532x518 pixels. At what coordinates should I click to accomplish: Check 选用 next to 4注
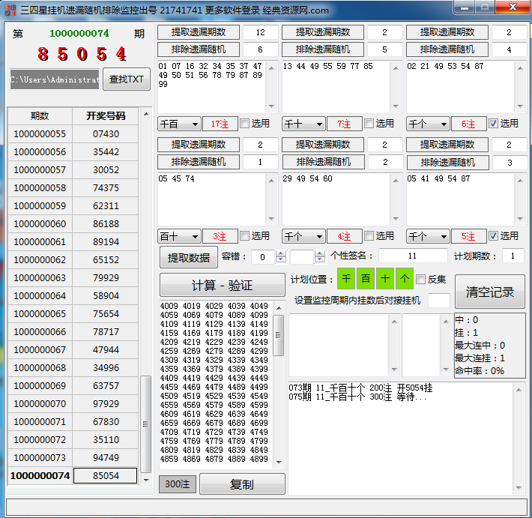pos(369,236)
